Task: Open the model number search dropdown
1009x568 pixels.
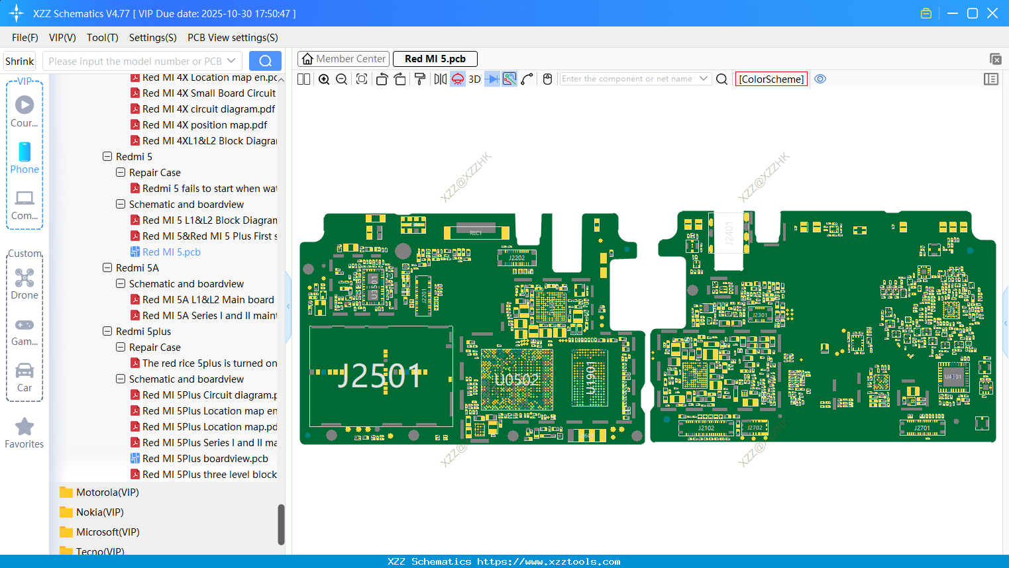Action: click(x=231, y=61)
